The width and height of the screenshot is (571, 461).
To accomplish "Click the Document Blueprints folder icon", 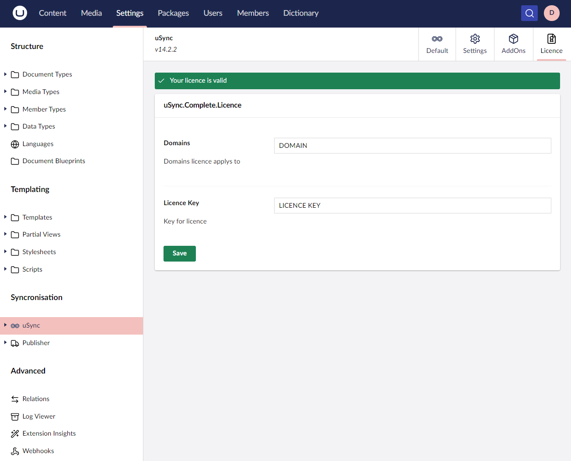I will tap(15, 161).
